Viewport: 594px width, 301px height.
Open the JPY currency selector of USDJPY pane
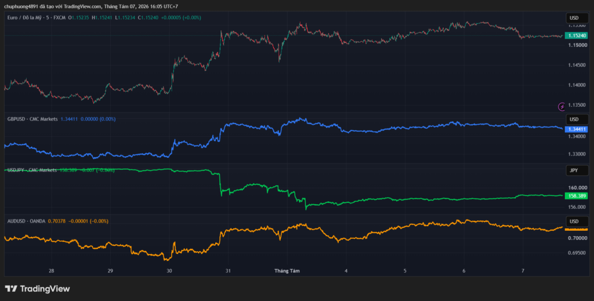tap(577, 171)
